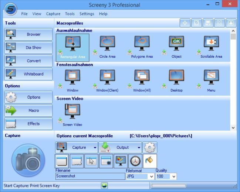Click the Filename input field
240x192 pixels.
[90, 176]
